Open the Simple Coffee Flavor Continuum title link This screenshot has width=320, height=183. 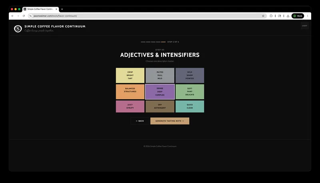[x=55, y=26]
